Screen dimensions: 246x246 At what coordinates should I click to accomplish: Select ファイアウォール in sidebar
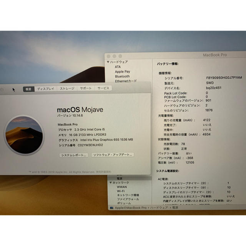tap(128, 199)
